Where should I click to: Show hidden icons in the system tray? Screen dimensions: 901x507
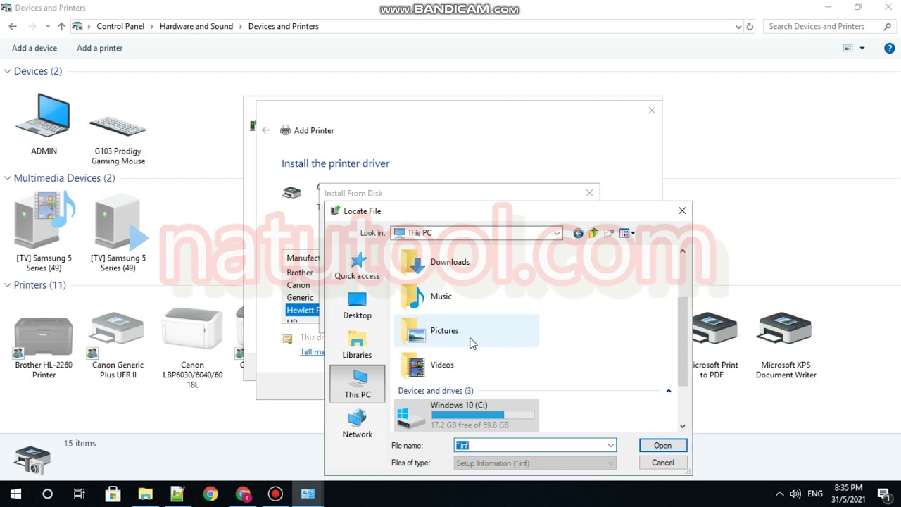(x=779, y=494)
